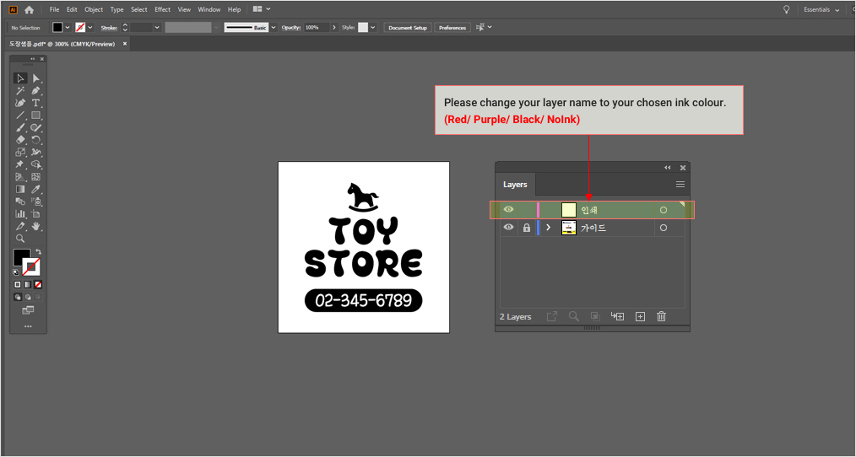Create a new sublayer
The width and height of the screenshot is (856, 457).
(x=617, y=316)
